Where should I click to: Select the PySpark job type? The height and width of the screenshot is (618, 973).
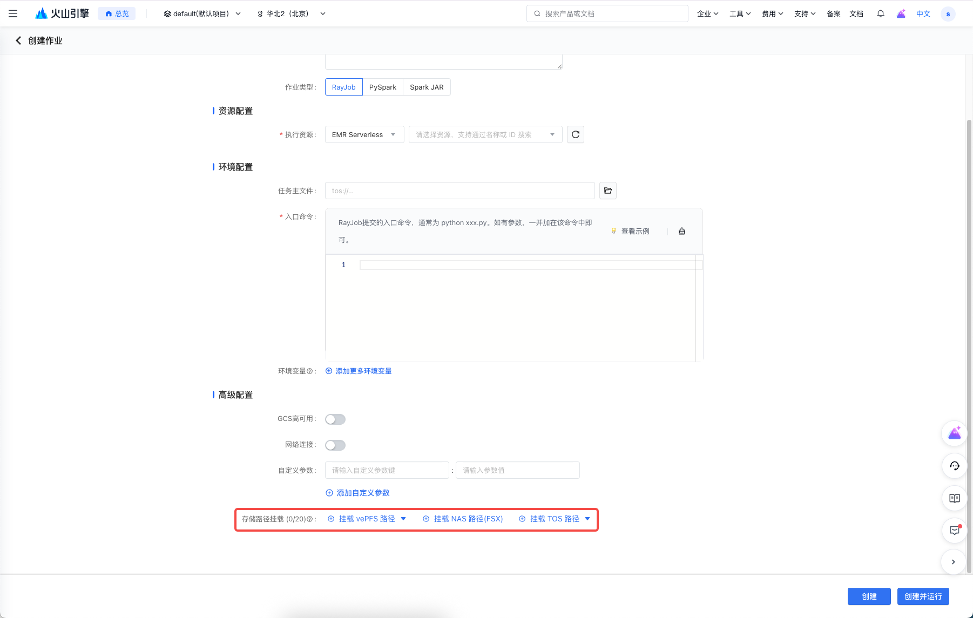click(382, 87)
